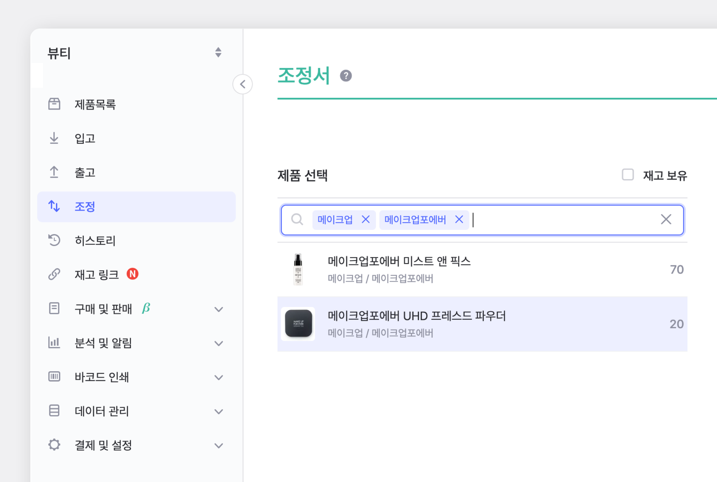The image size is (717, 482).
Task: Click the stock quantity 20
Action: click(676, 324)
